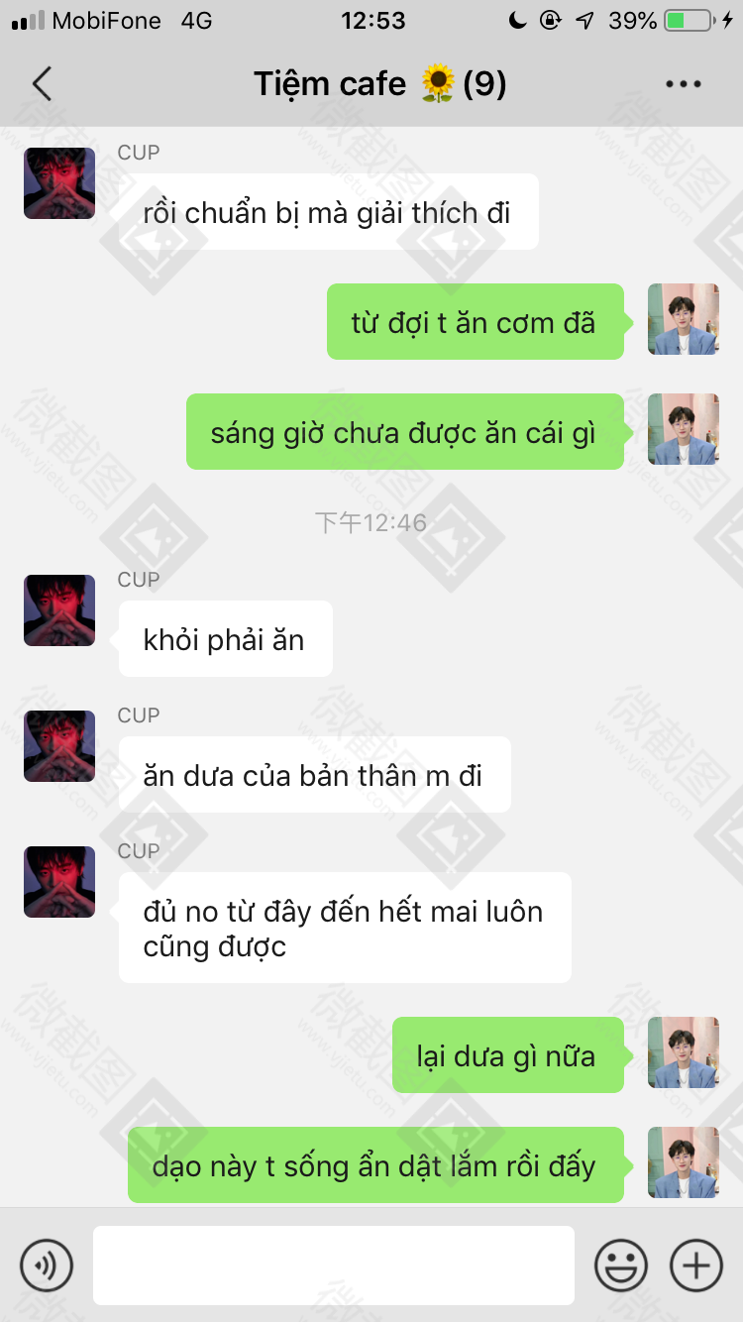Tap the message text input field
Image resolution: width=743 pixels, height=1322 pixels.
click(x=334, y=1266)
